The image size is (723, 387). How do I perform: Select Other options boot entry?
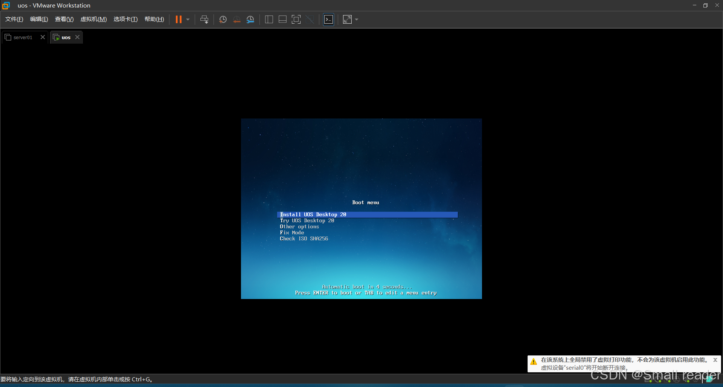(299, 226)
